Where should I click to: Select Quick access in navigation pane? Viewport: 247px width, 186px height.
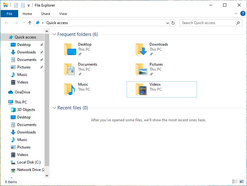click(x=22, y=37)
